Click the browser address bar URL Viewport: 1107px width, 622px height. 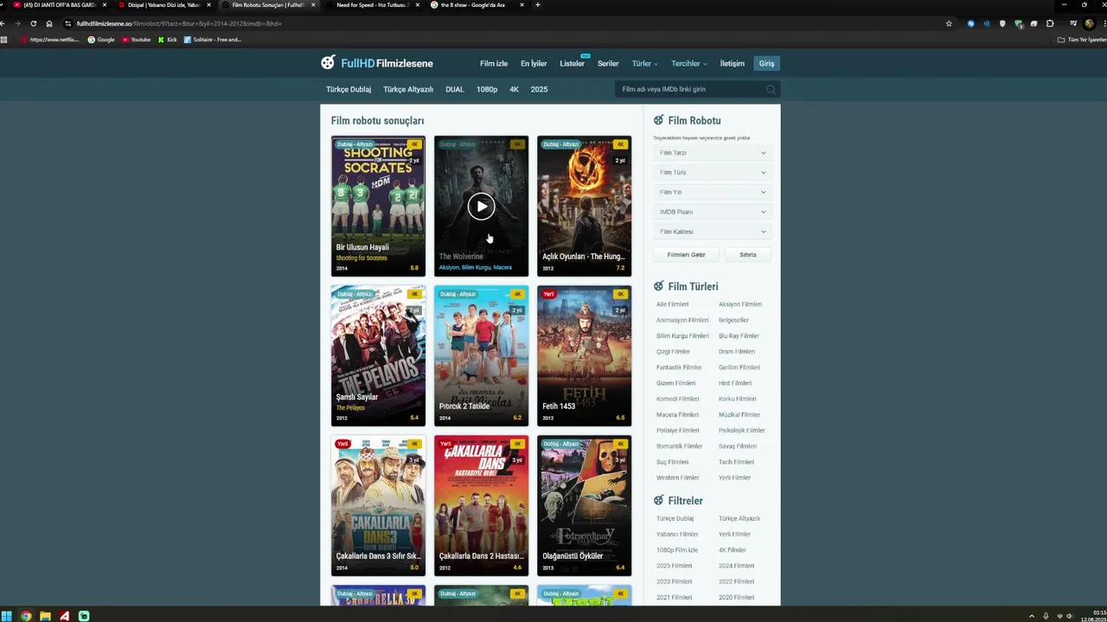point(179,23)
